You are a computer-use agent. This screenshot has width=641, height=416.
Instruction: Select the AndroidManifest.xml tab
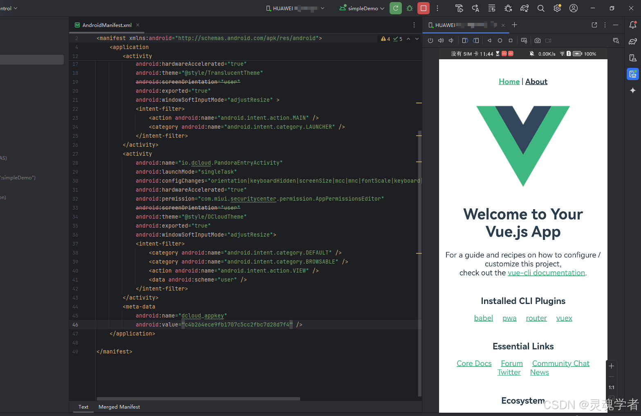107,25
